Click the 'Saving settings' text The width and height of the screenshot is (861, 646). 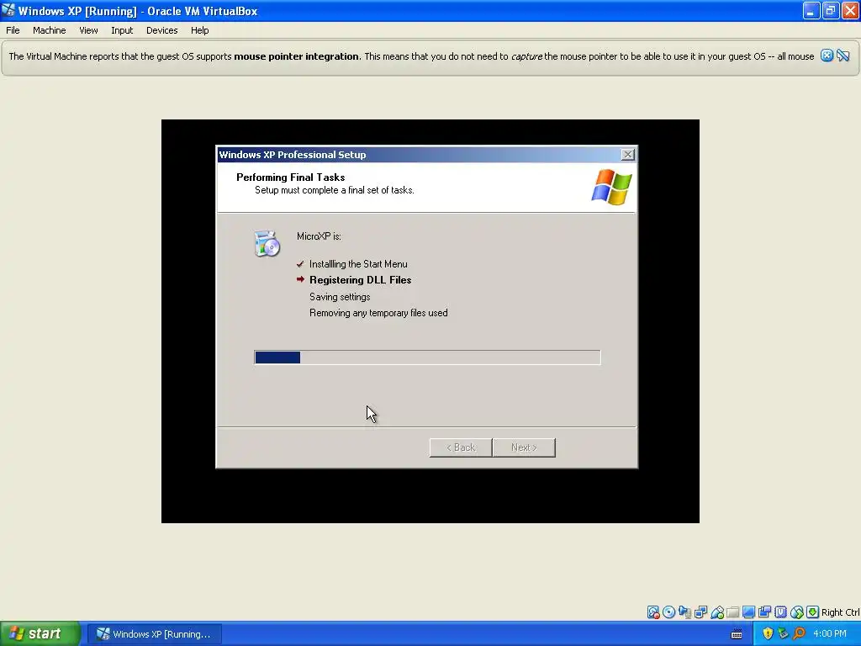click(x=340, y=297)
